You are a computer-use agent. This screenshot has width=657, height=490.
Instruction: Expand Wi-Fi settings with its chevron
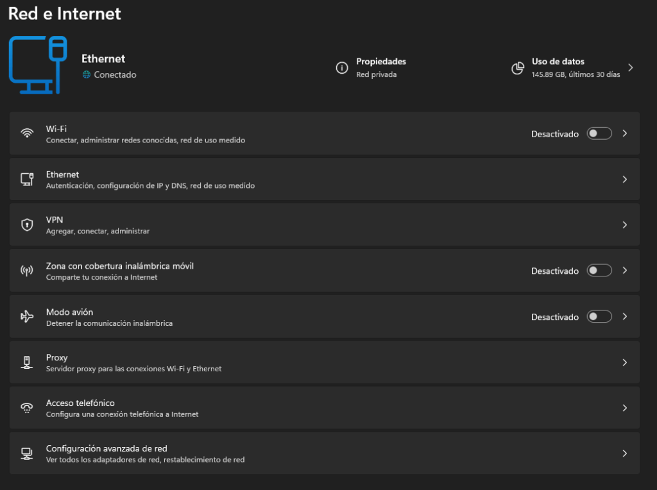pyautogui.click(x=625, y=133)
